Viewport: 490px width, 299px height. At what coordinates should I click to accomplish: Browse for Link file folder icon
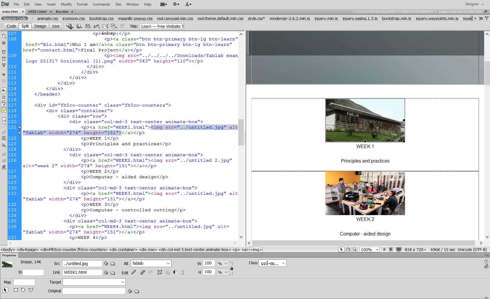pyautogui.click(x=113, y=272)
